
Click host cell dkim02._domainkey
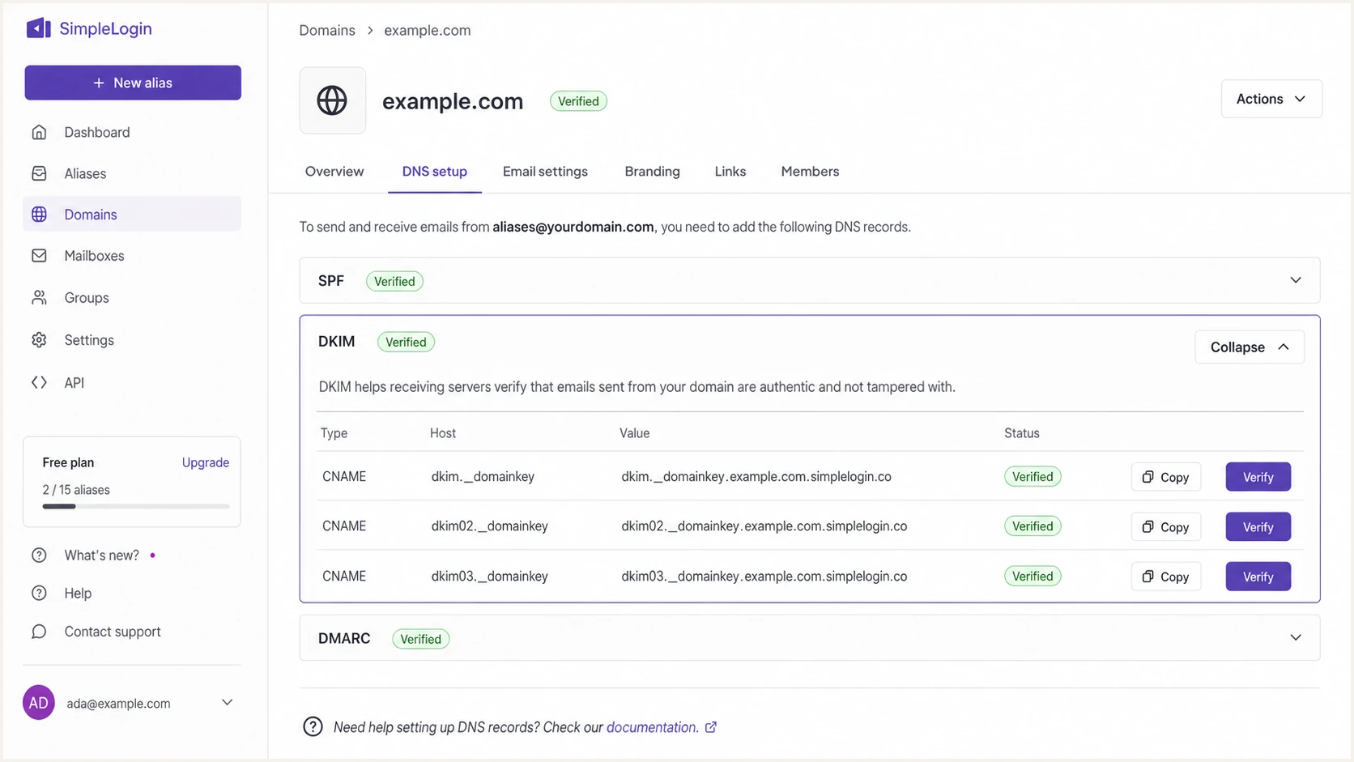point(489,526)
